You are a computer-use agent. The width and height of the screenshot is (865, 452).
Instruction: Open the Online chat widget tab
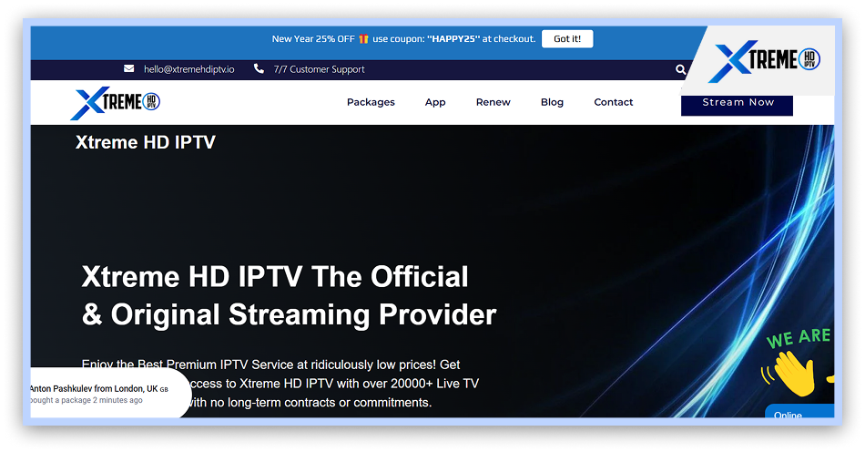[799, 411]
